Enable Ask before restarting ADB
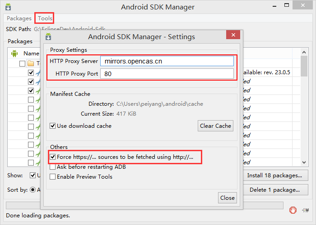Image resolution: width=316 pixels, height=225 pixels. (x=53, y=167)
